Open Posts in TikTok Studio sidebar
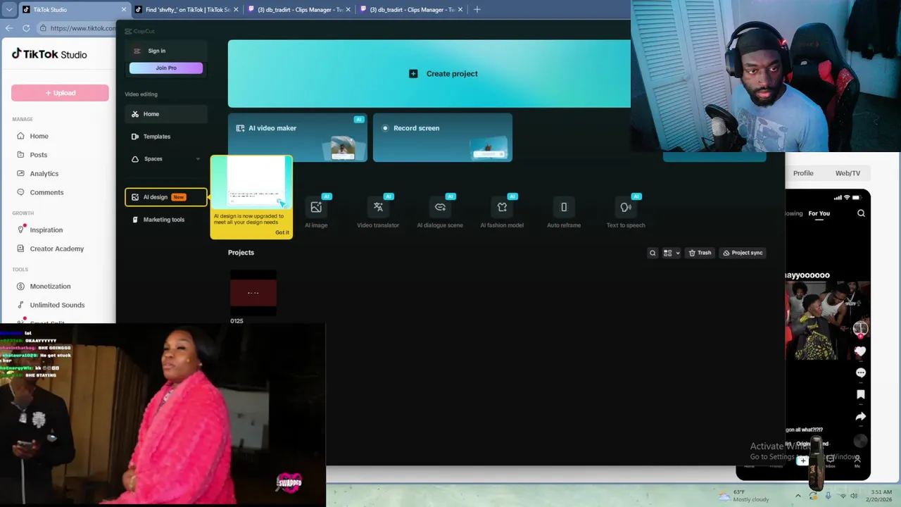This screenshot has width=901, height=507. (x=38, y=155)
